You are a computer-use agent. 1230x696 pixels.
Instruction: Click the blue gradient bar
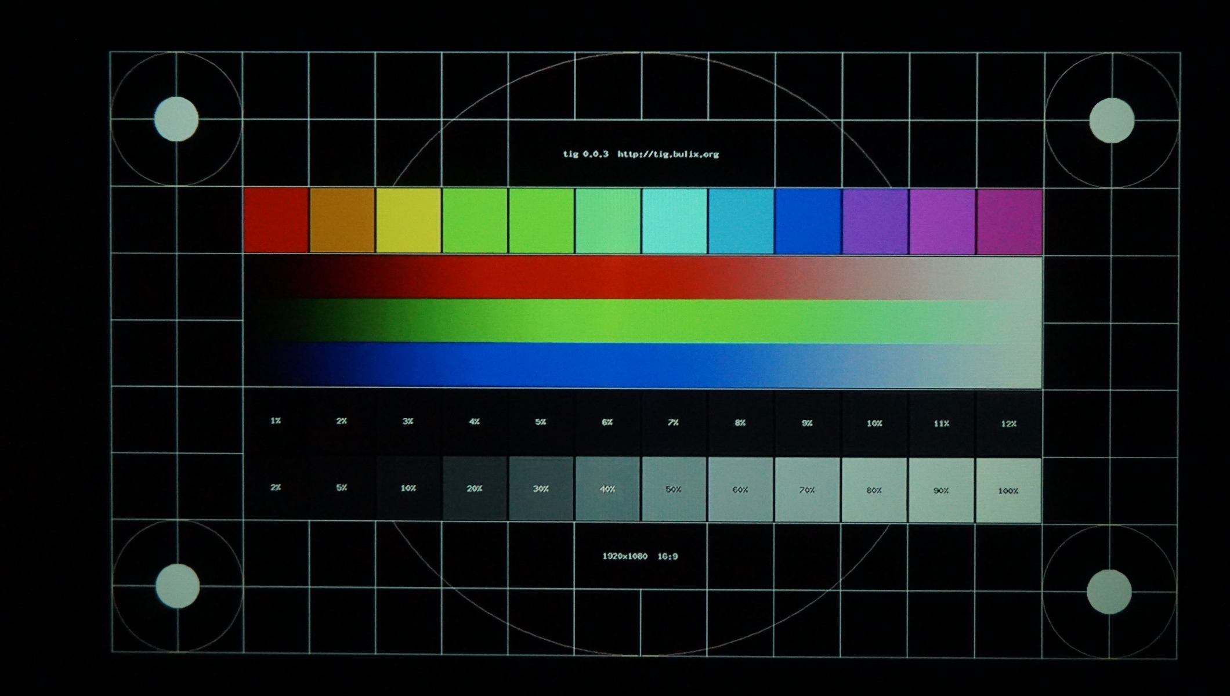pyautogui.click(x=643, y=365)
